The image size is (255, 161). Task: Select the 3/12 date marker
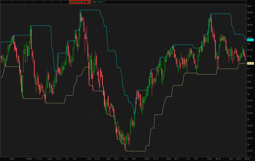click(117, 159)
